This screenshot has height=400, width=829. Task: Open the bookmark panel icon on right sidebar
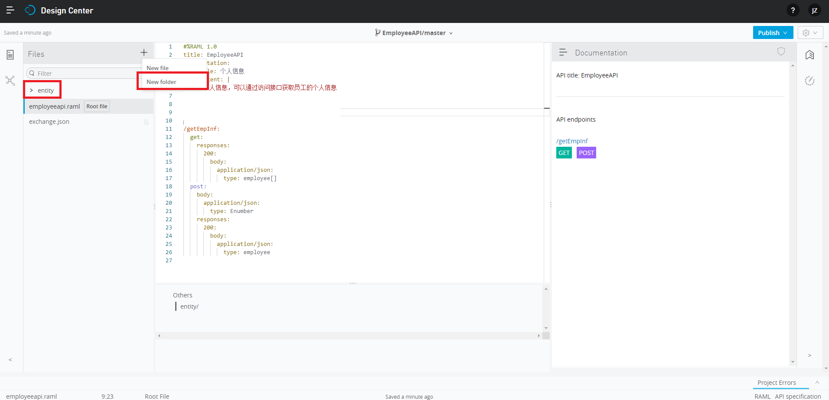pyautogui.click(x=810, y=55)
